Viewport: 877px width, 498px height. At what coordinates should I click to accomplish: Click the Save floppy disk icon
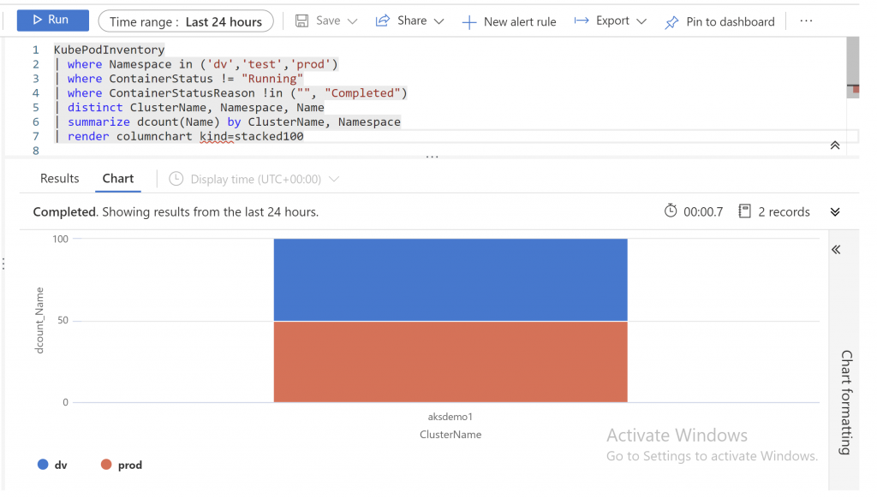point(301,21)
